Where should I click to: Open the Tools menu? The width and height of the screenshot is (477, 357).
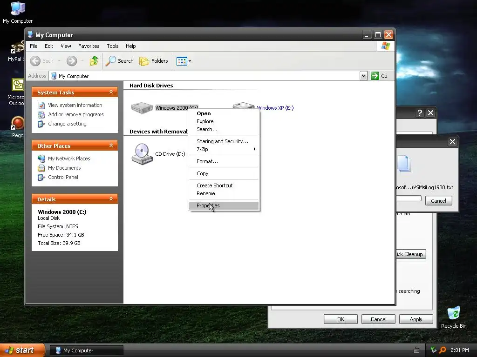[113, 46]
